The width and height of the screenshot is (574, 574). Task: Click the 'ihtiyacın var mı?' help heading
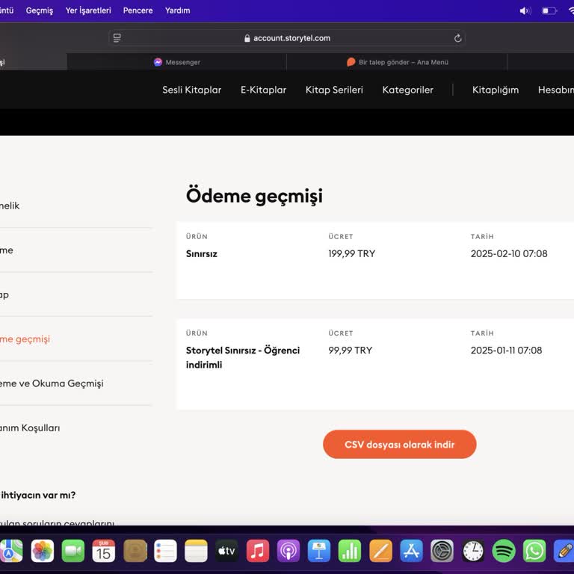click(38, 496)
